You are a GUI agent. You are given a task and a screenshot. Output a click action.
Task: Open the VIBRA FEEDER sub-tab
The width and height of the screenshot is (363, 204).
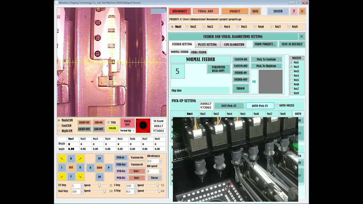(x=199, y=52)
